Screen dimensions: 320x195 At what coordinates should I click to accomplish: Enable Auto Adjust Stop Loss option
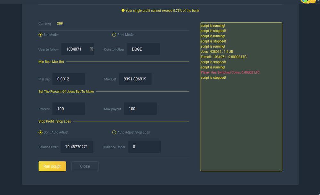114,132
